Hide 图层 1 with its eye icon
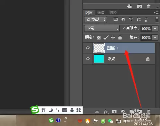This screenshot has width=160, height=126. (88, 48)
